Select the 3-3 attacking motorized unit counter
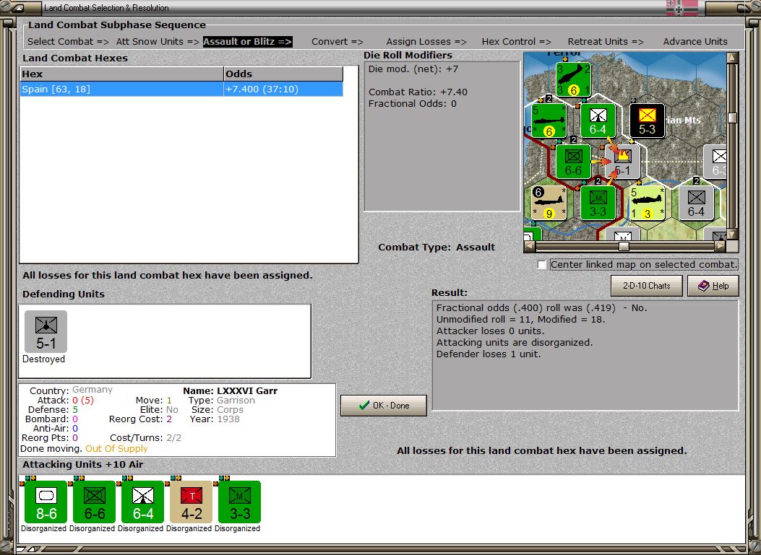 point(240,502)
